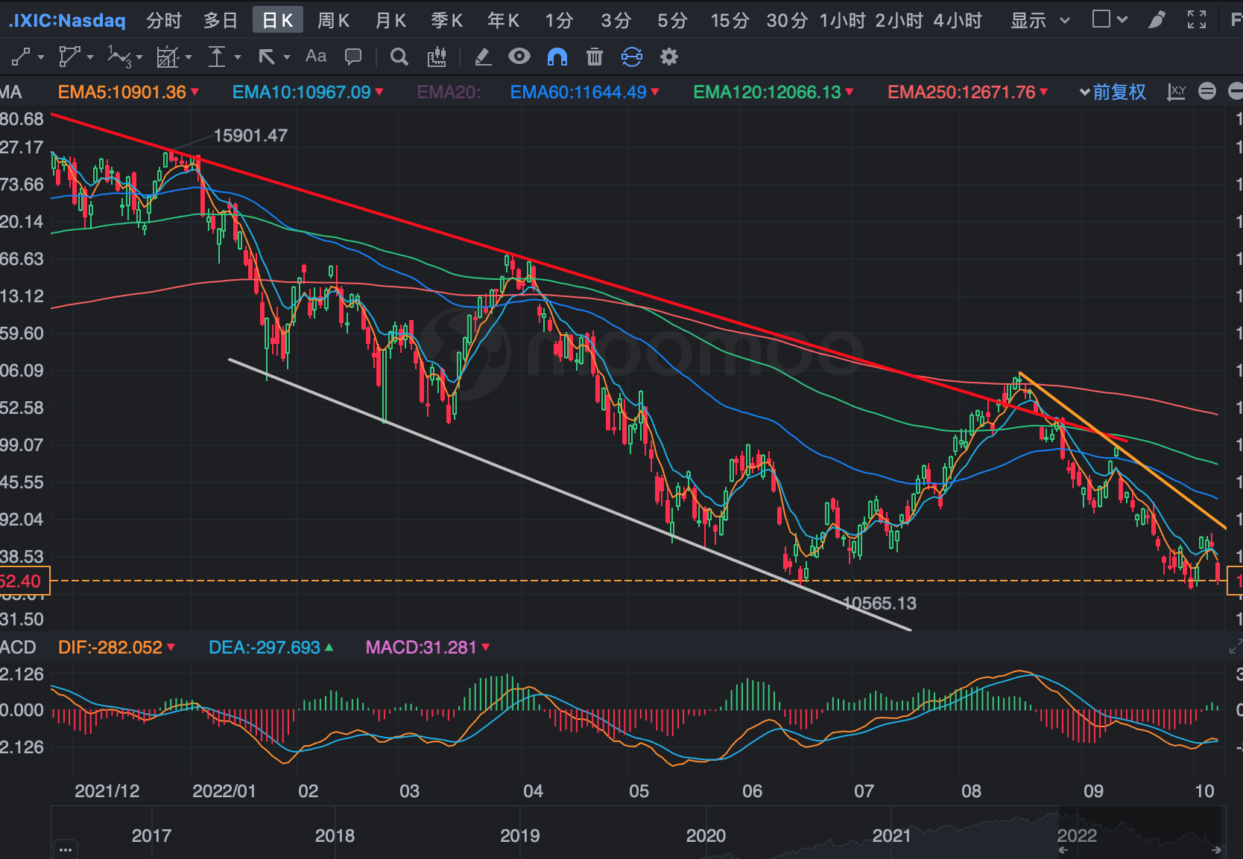Switch to 周K weekly chart
Viewport: 1243px width, 859px height.
click(x=334, y=20)
